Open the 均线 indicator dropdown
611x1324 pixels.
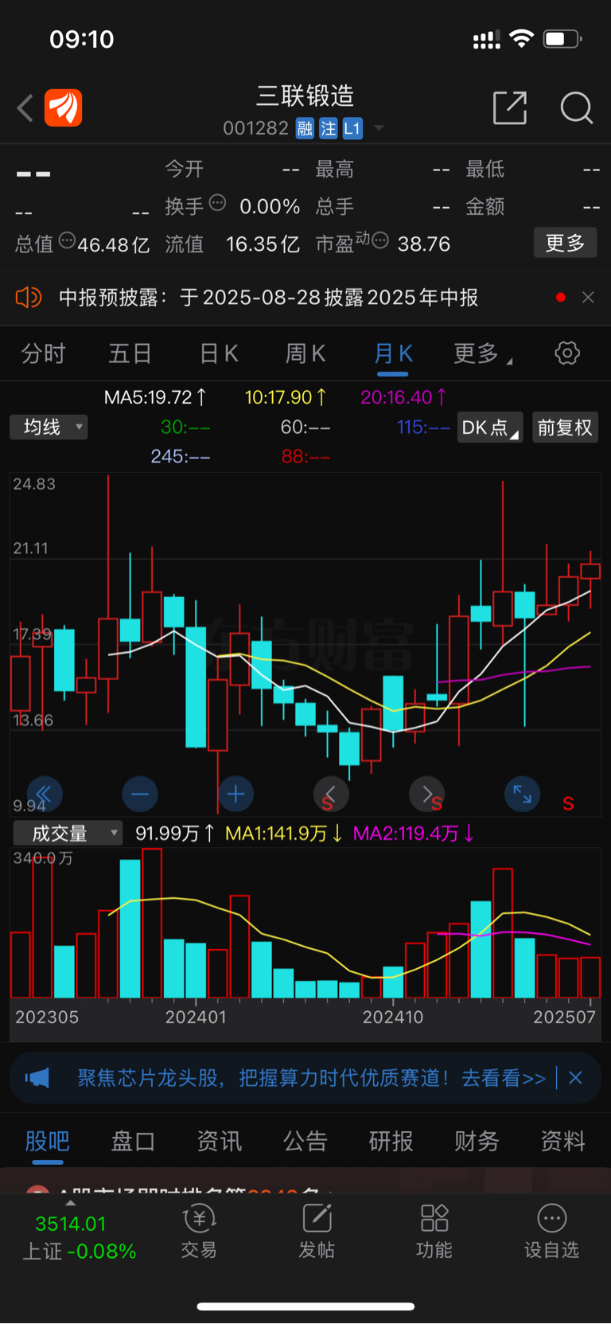(x=49, y=428)
